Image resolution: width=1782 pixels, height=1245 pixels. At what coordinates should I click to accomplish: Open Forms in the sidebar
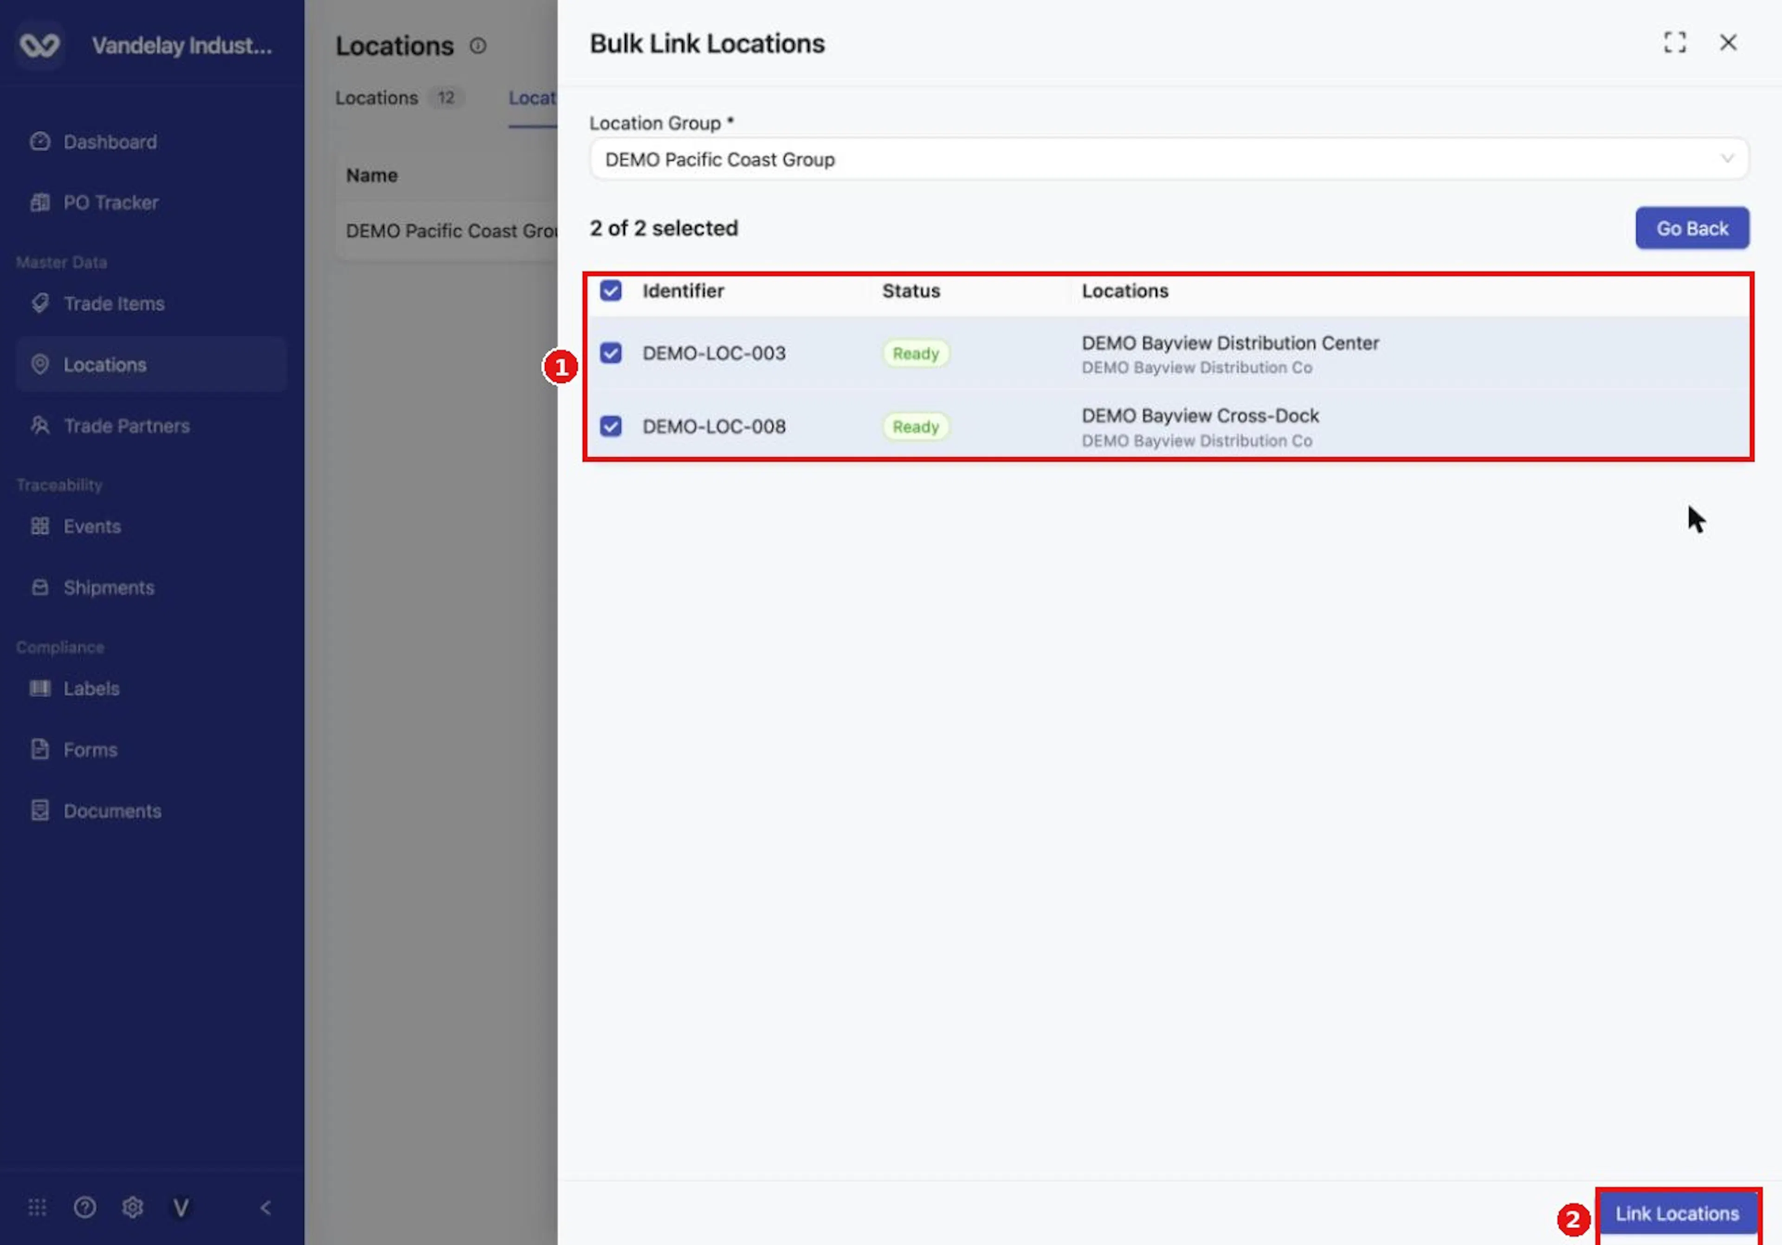(151, 750)
